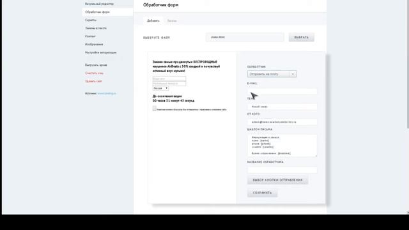
Task: Select Обработчик форм sidebar item
Action: [x=107, y=12]
